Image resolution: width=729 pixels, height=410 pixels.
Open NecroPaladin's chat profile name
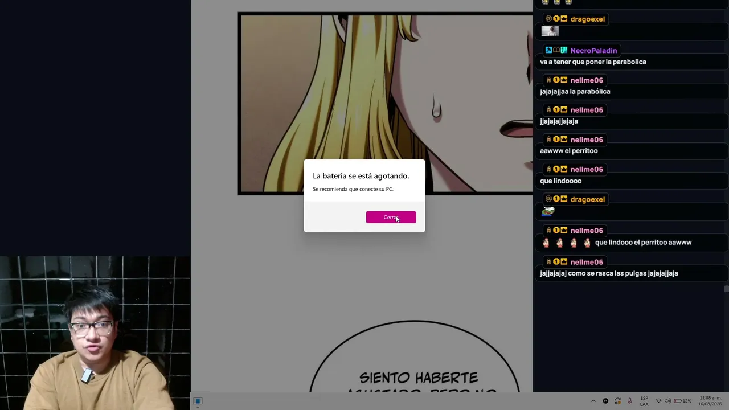click(x=593, y=51)
